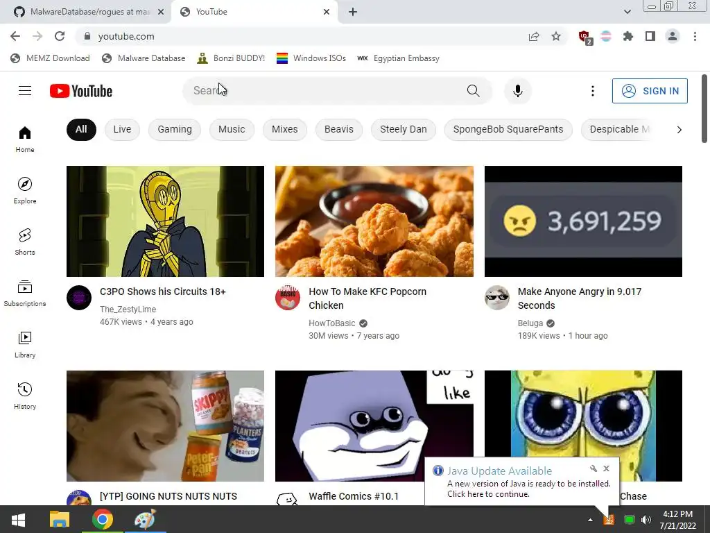
Task: Open YouTube settings three-dot menu
Action: point(592,91)
